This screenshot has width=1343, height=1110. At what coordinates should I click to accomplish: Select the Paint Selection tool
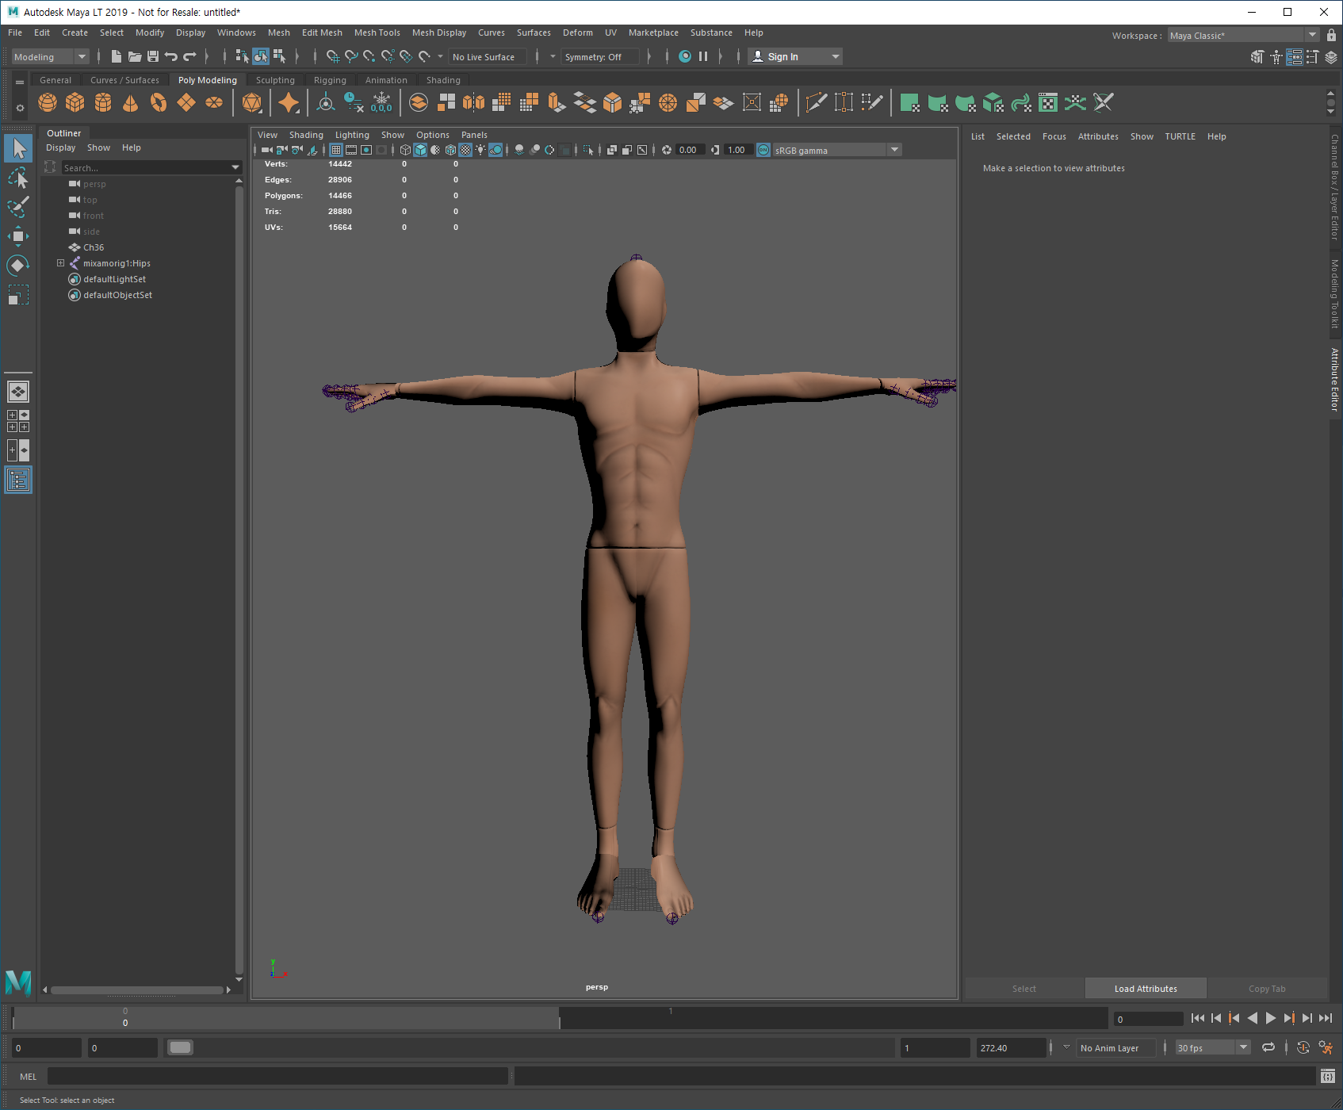click(x=18, y=207)
